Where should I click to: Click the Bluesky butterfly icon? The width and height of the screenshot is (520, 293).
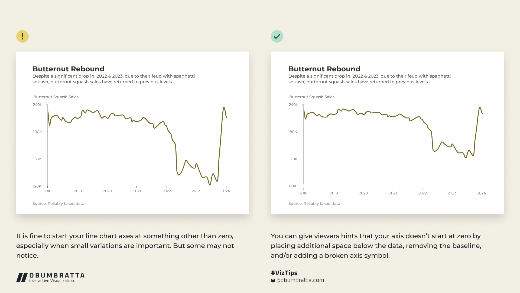(x=273, y=281)
